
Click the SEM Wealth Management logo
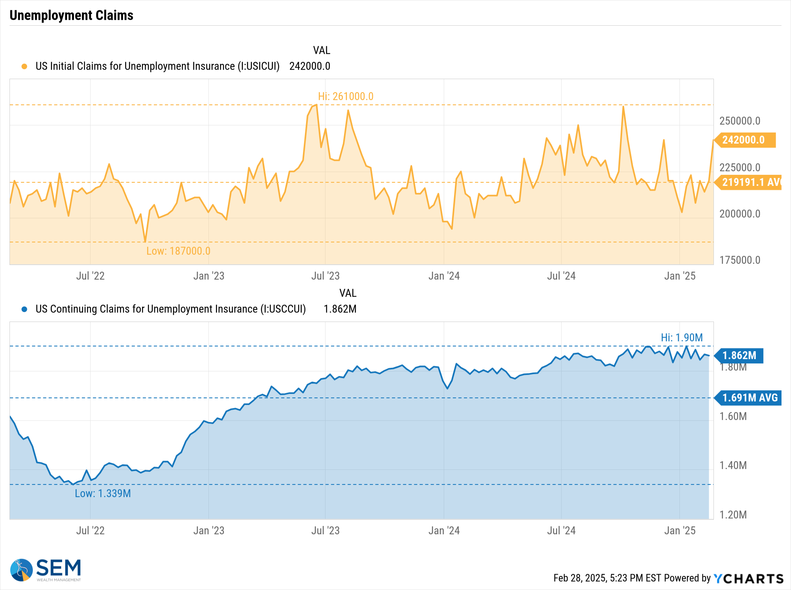45,570
